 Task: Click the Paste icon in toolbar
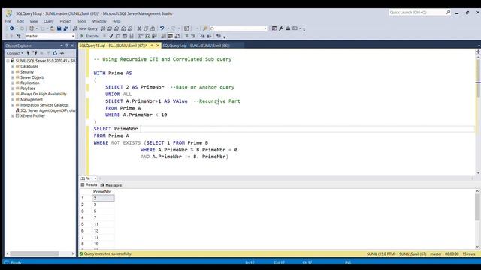pyautogui.click(x=153, y=28)
